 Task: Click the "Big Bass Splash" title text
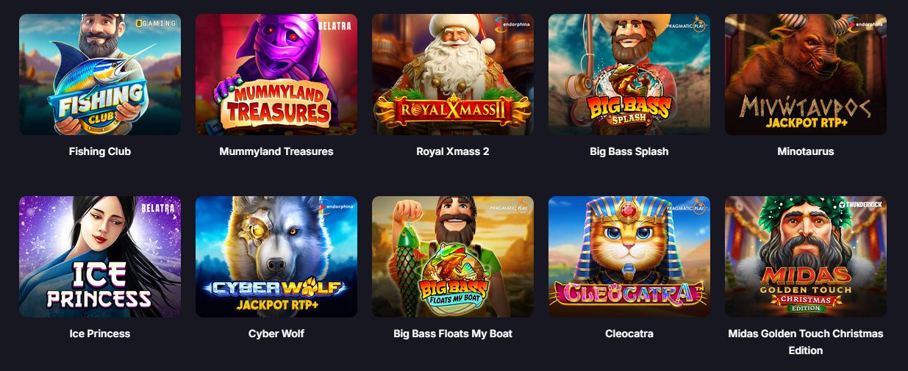click(x=629, y=151)
